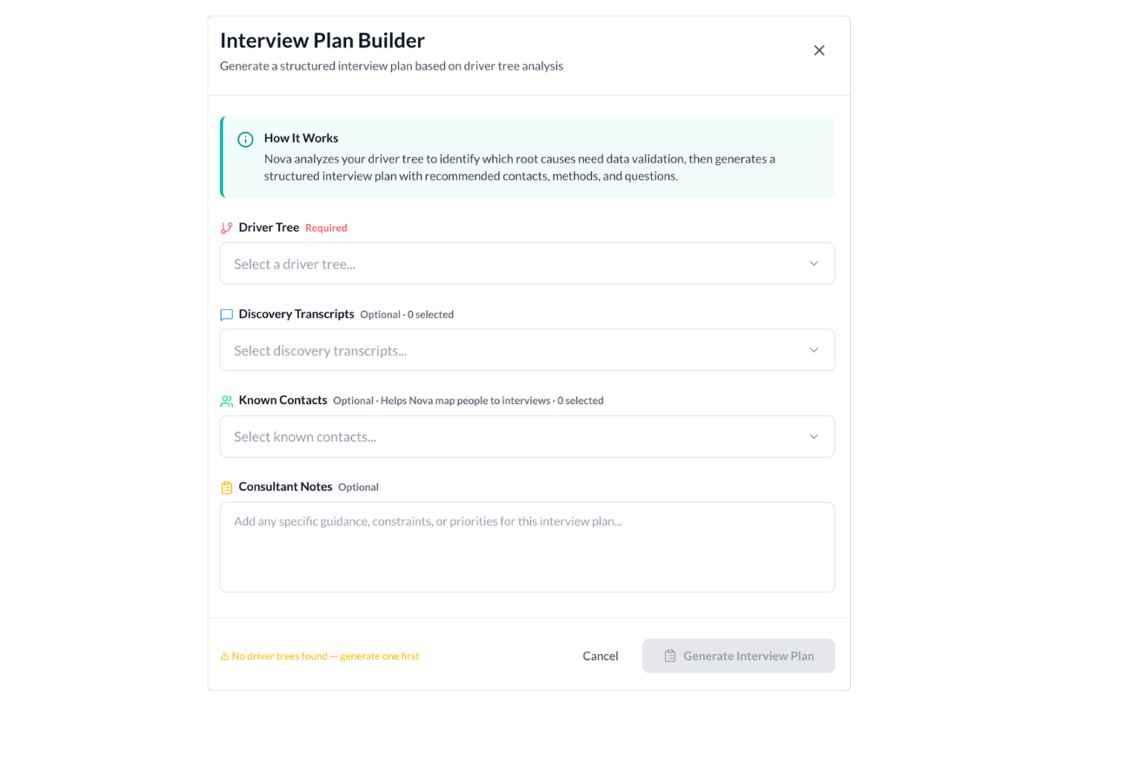Viewport: 1130px width, 782px height.
Task: Close the Interview Plan Builder dialog
Action: pos(819,50)
